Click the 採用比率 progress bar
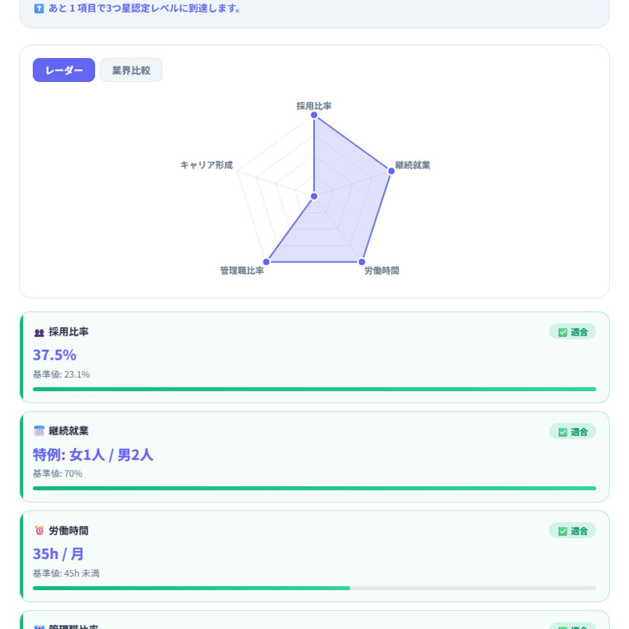 (314, 389)
